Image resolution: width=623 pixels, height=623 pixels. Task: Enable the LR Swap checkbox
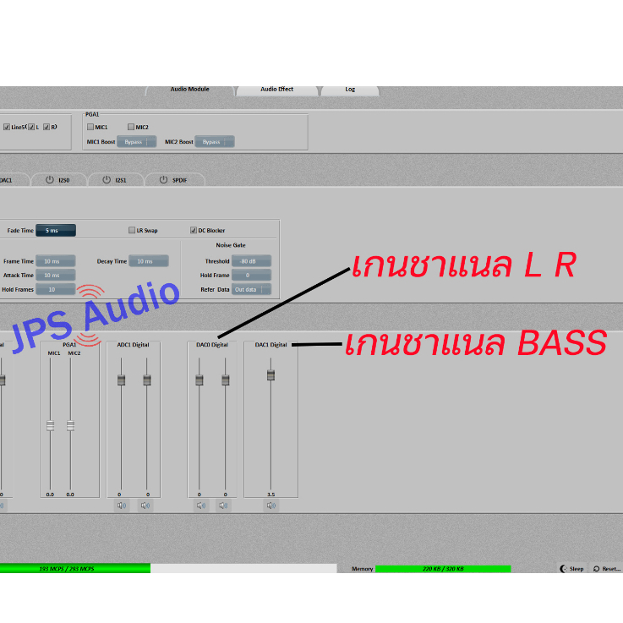click(131, 230)
